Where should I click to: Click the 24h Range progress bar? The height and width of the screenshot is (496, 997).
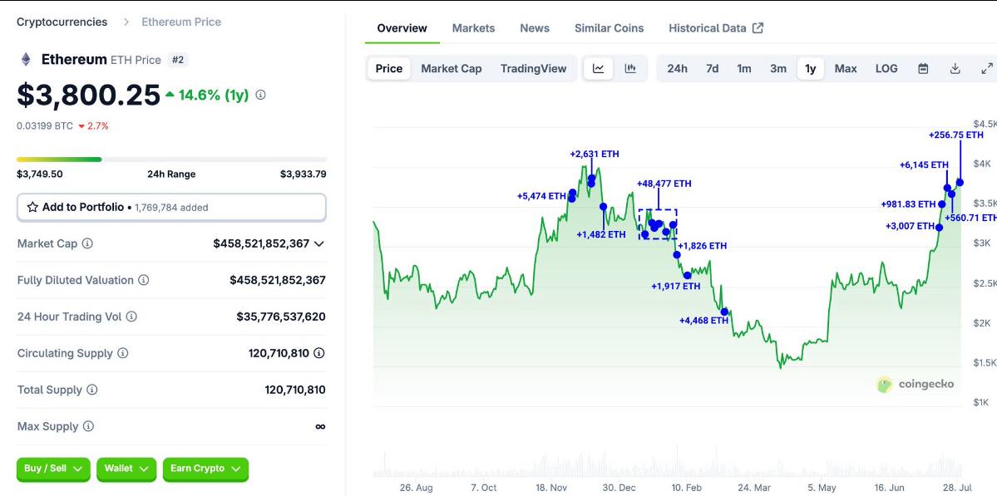(171, 160)
